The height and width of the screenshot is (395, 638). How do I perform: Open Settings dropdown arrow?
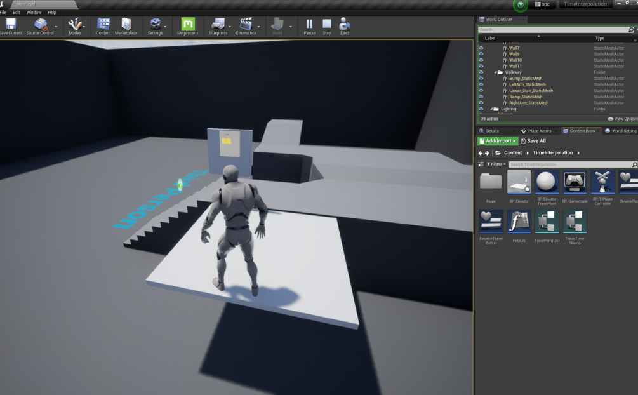(x=165, y=27)
